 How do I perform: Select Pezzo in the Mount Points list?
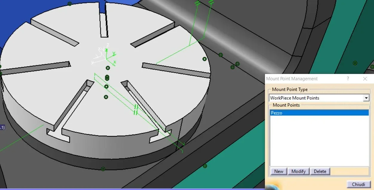click(x=276, y=113)
